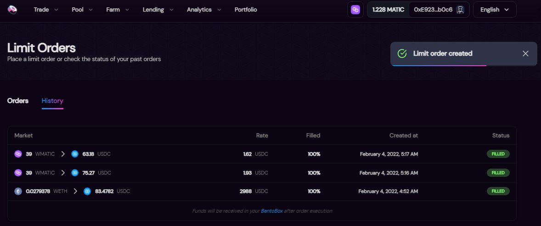Click the Sushi logo icon

[x=12, y=10]
